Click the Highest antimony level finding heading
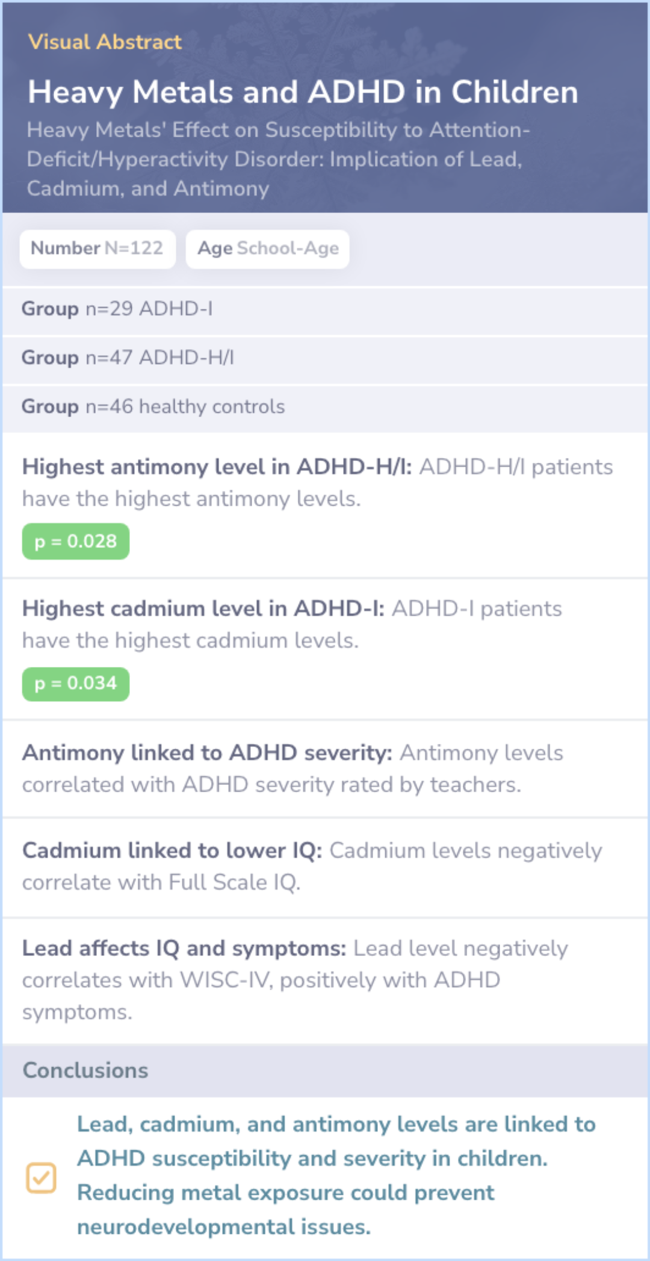This screenshot has height=1261, width=650. pos(217,466)
